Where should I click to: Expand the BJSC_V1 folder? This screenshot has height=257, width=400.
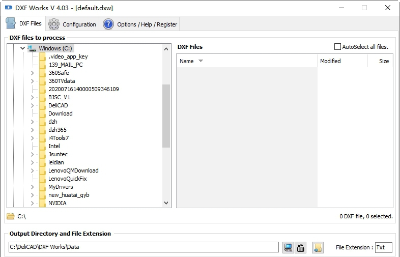pos(32,97)
